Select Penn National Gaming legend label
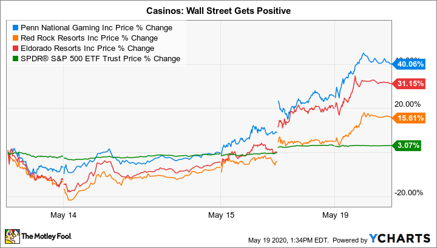This screenshot has height=248, width=437. pos(96,28)
